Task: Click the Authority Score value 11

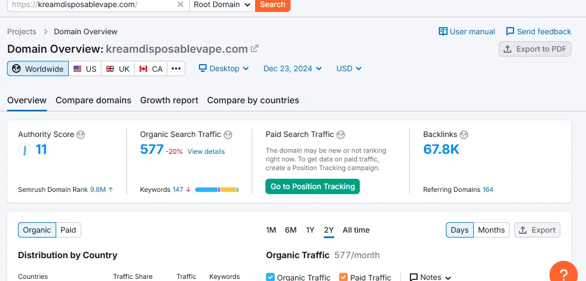Action: (41, 149)
